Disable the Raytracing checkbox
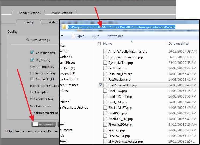This screenshot has height=145, width=200. coord(32,60)
